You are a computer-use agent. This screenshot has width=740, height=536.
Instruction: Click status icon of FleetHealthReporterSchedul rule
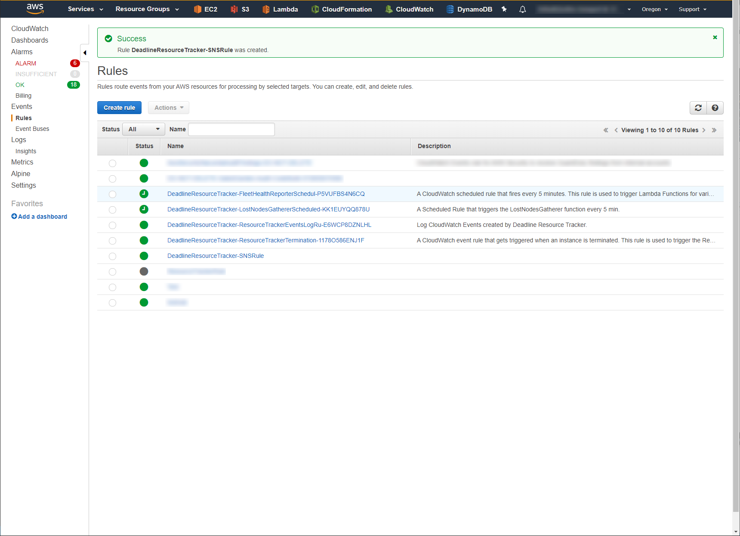[x=144, y=194]
